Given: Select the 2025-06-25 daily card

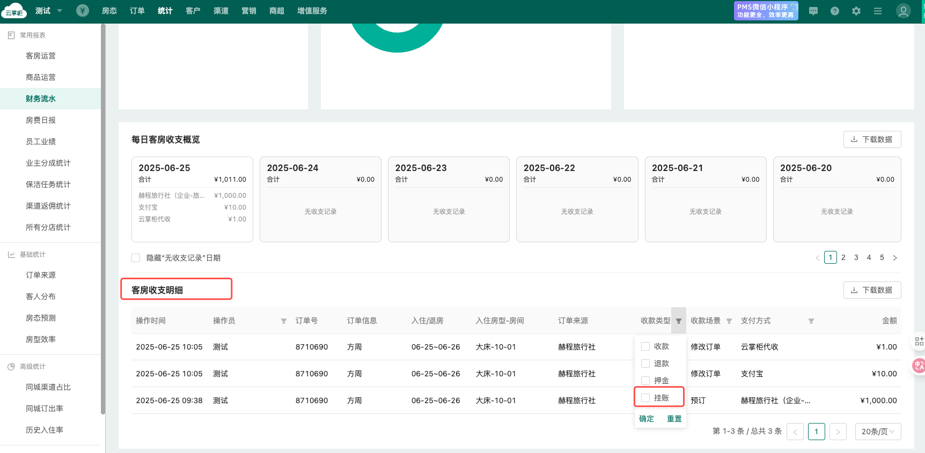Looking at the screenshot, I should 192,199.
